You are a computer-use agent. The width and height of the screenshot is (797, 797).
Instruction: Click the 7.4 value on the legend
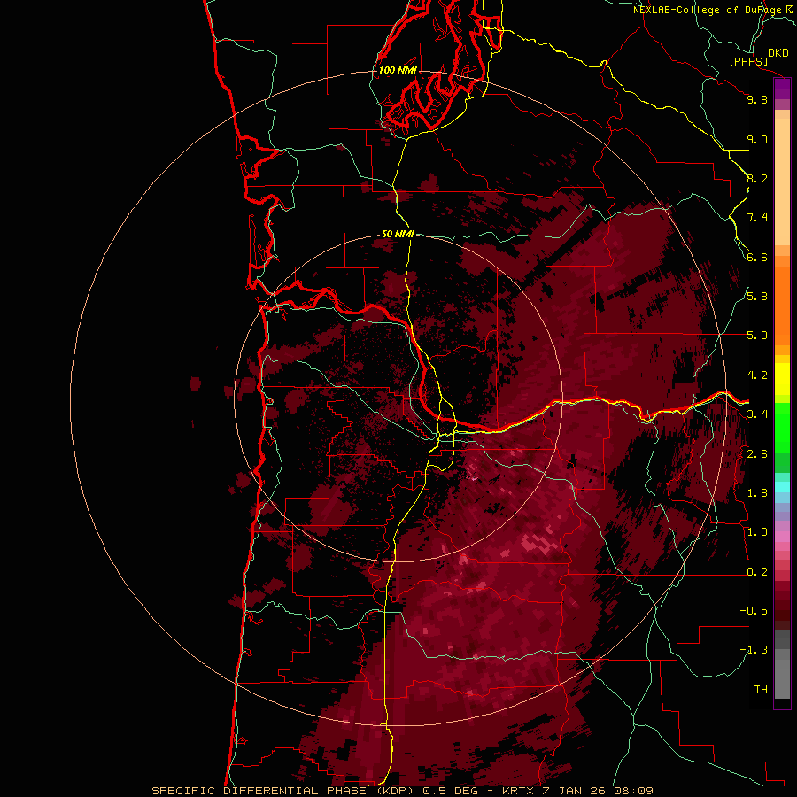coord(757,218)
